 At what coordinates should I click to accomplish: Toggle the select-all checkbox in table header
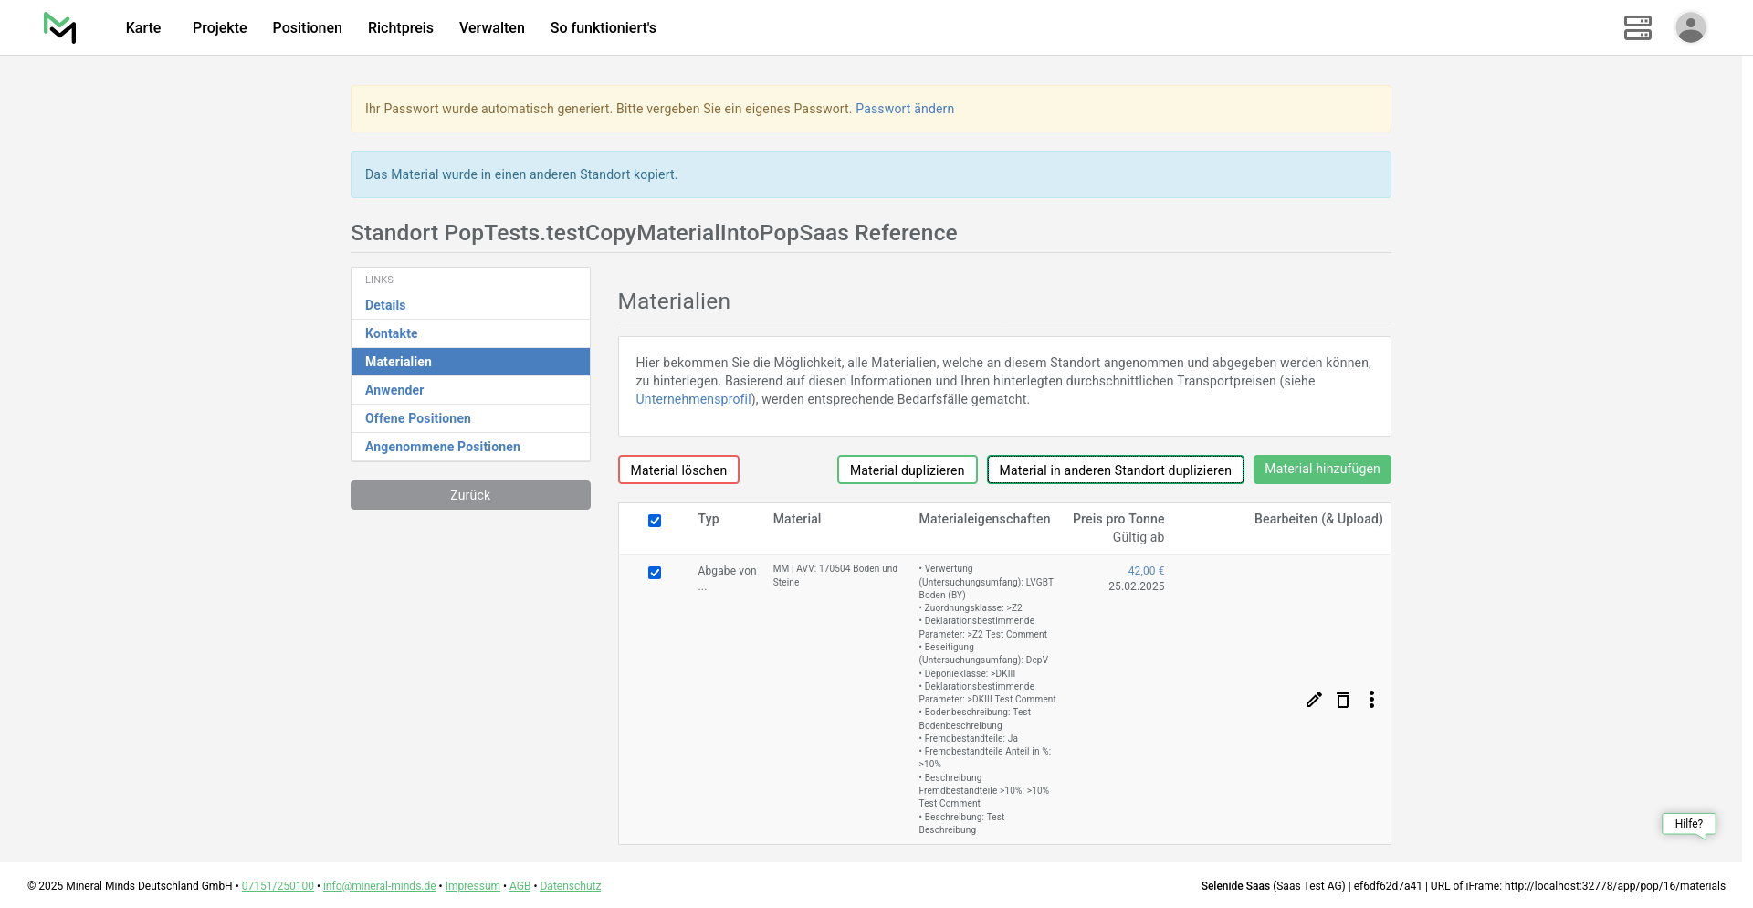[x=655, y=521]
